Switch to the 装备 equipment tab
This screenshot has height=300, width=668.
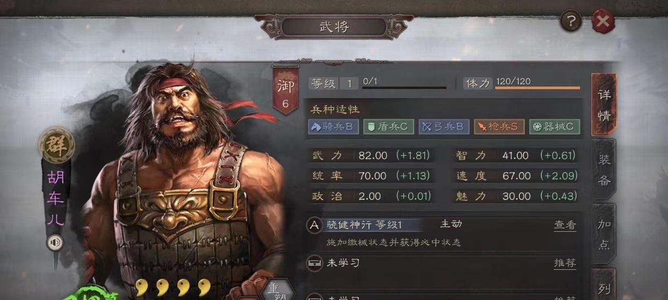tap(604, 170)
